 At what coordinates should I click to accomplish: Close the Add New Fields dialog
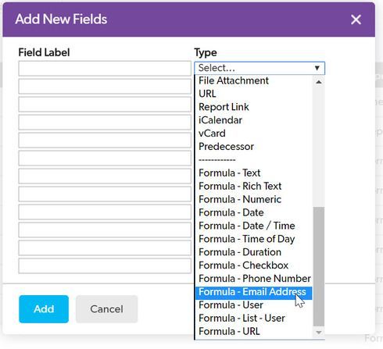[x=356, y=20]
